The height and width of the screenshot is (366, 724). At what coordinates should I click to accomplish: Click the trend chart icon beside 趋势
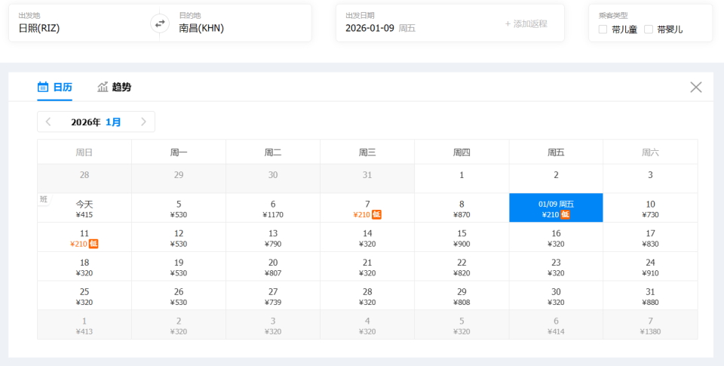click(x=103, y=87)
